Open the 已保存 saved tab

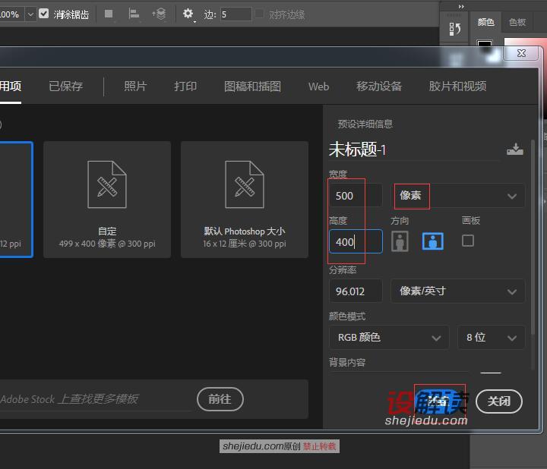66,87
